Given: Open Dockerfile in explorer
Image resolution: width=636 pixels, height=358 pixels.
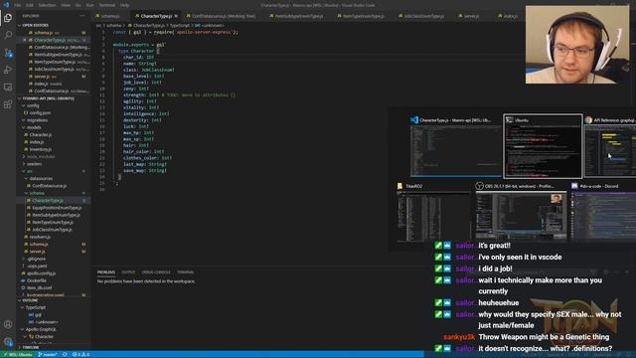Looking at the screenshot, I should (x=54, y=280).
